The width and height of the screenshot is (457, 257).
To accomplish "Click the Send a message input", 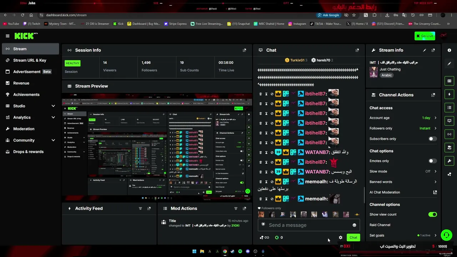I will coord(309,225).
